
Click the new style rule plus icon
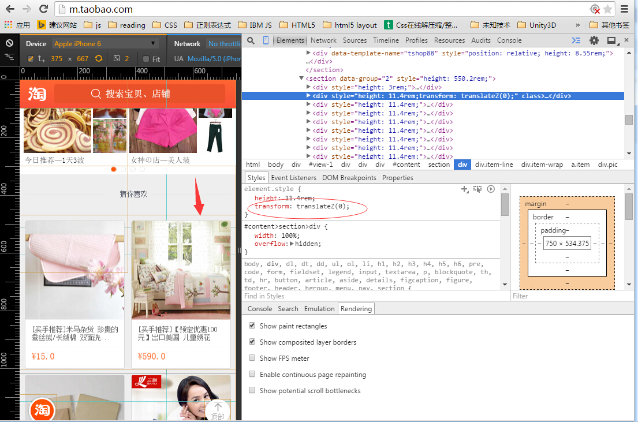[464, 189]
